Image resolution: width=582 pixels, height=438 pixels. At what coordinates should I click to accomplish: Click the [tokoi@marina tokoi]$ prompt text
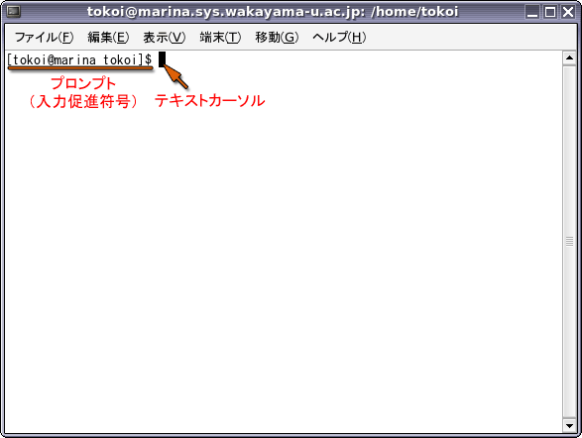click(79, 59)
